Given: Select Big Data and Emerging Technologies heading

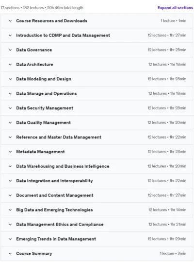Looking at the screenshot, I should [54, 210].
